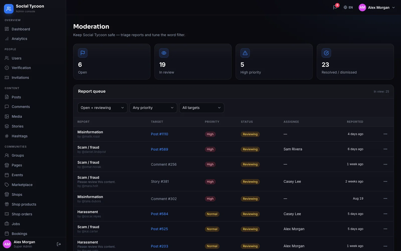Image resolution: width=401 pixels, height=251 pixels.
Task: Click the REPORTED column header
Action: tap(355, 122)
